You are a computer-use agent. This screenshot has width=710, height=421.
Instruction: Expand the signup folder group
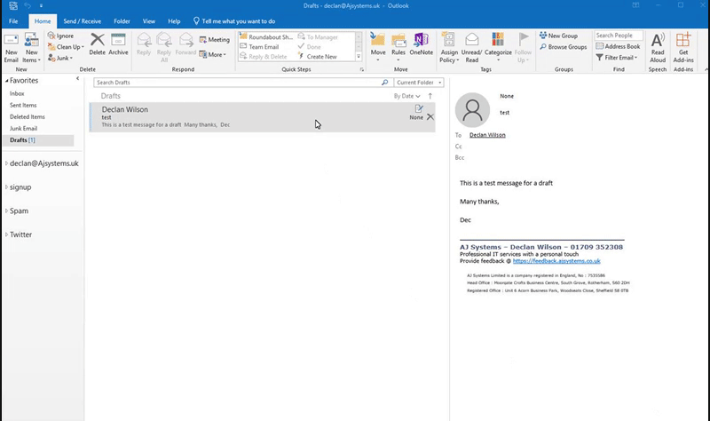click(6, 187)
